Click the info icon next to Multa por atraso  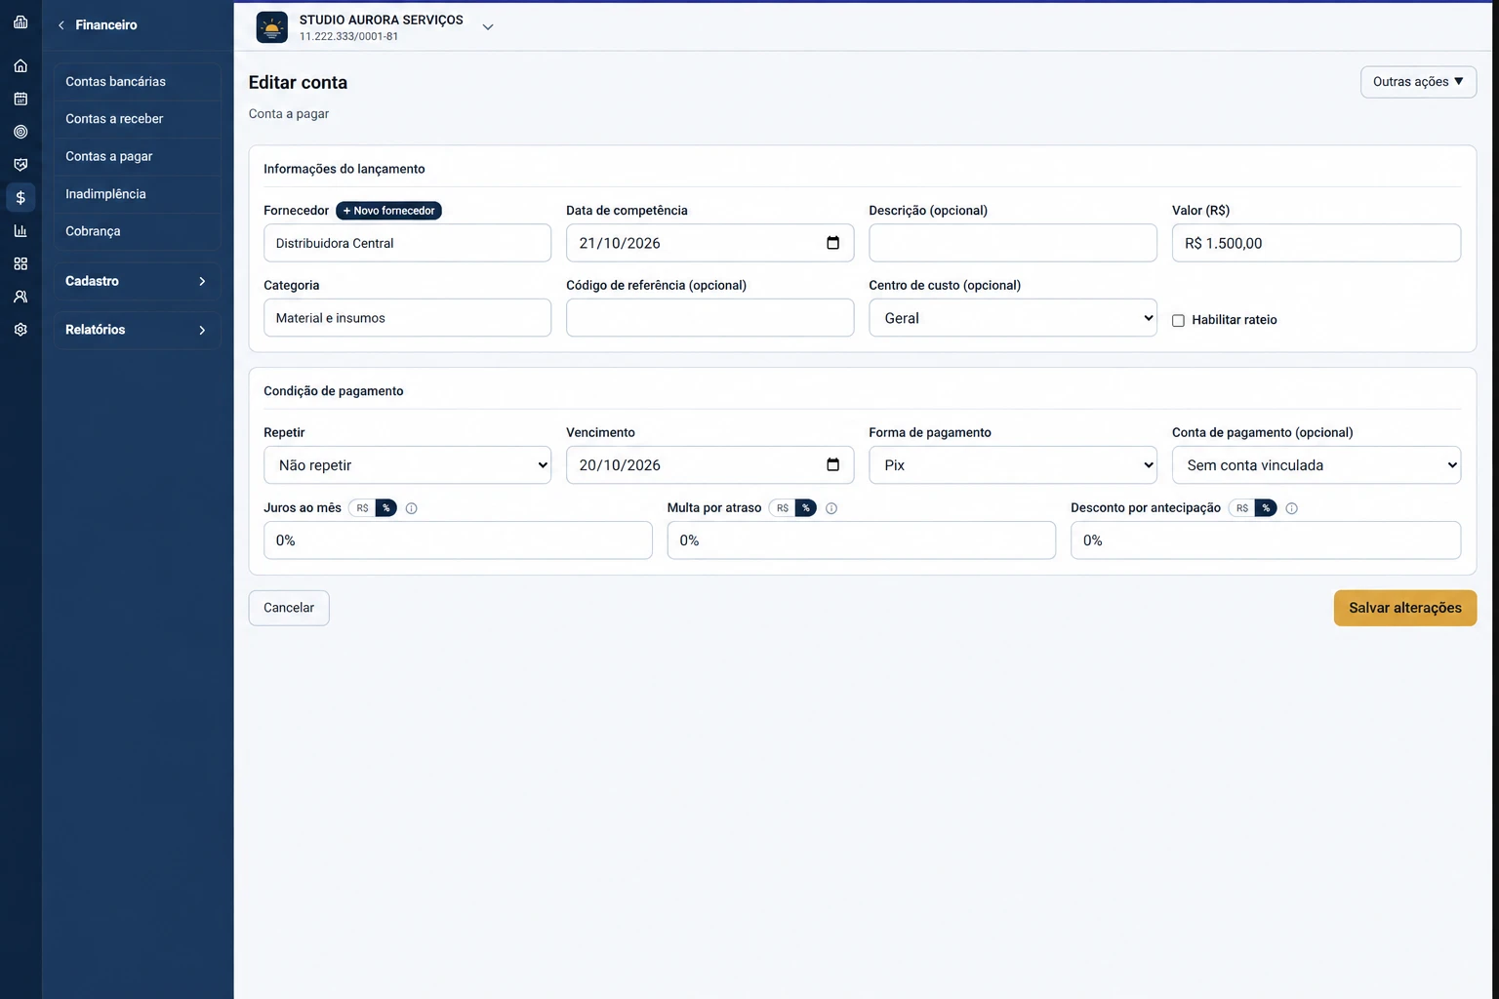(x=831, y=508)
